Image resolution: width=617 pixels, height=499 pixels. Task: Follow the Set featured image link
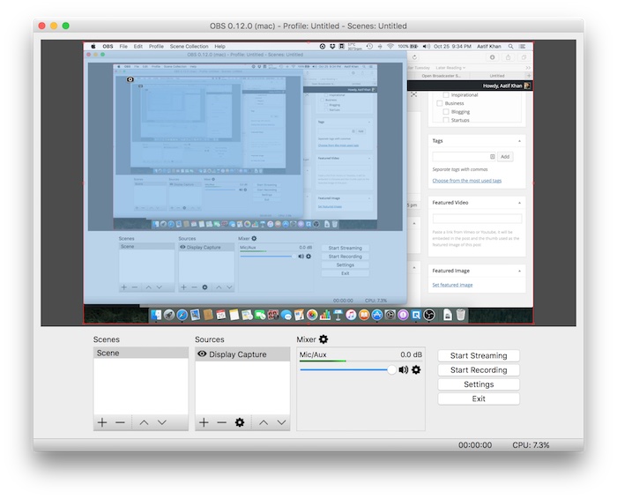[x=452, y=285]
